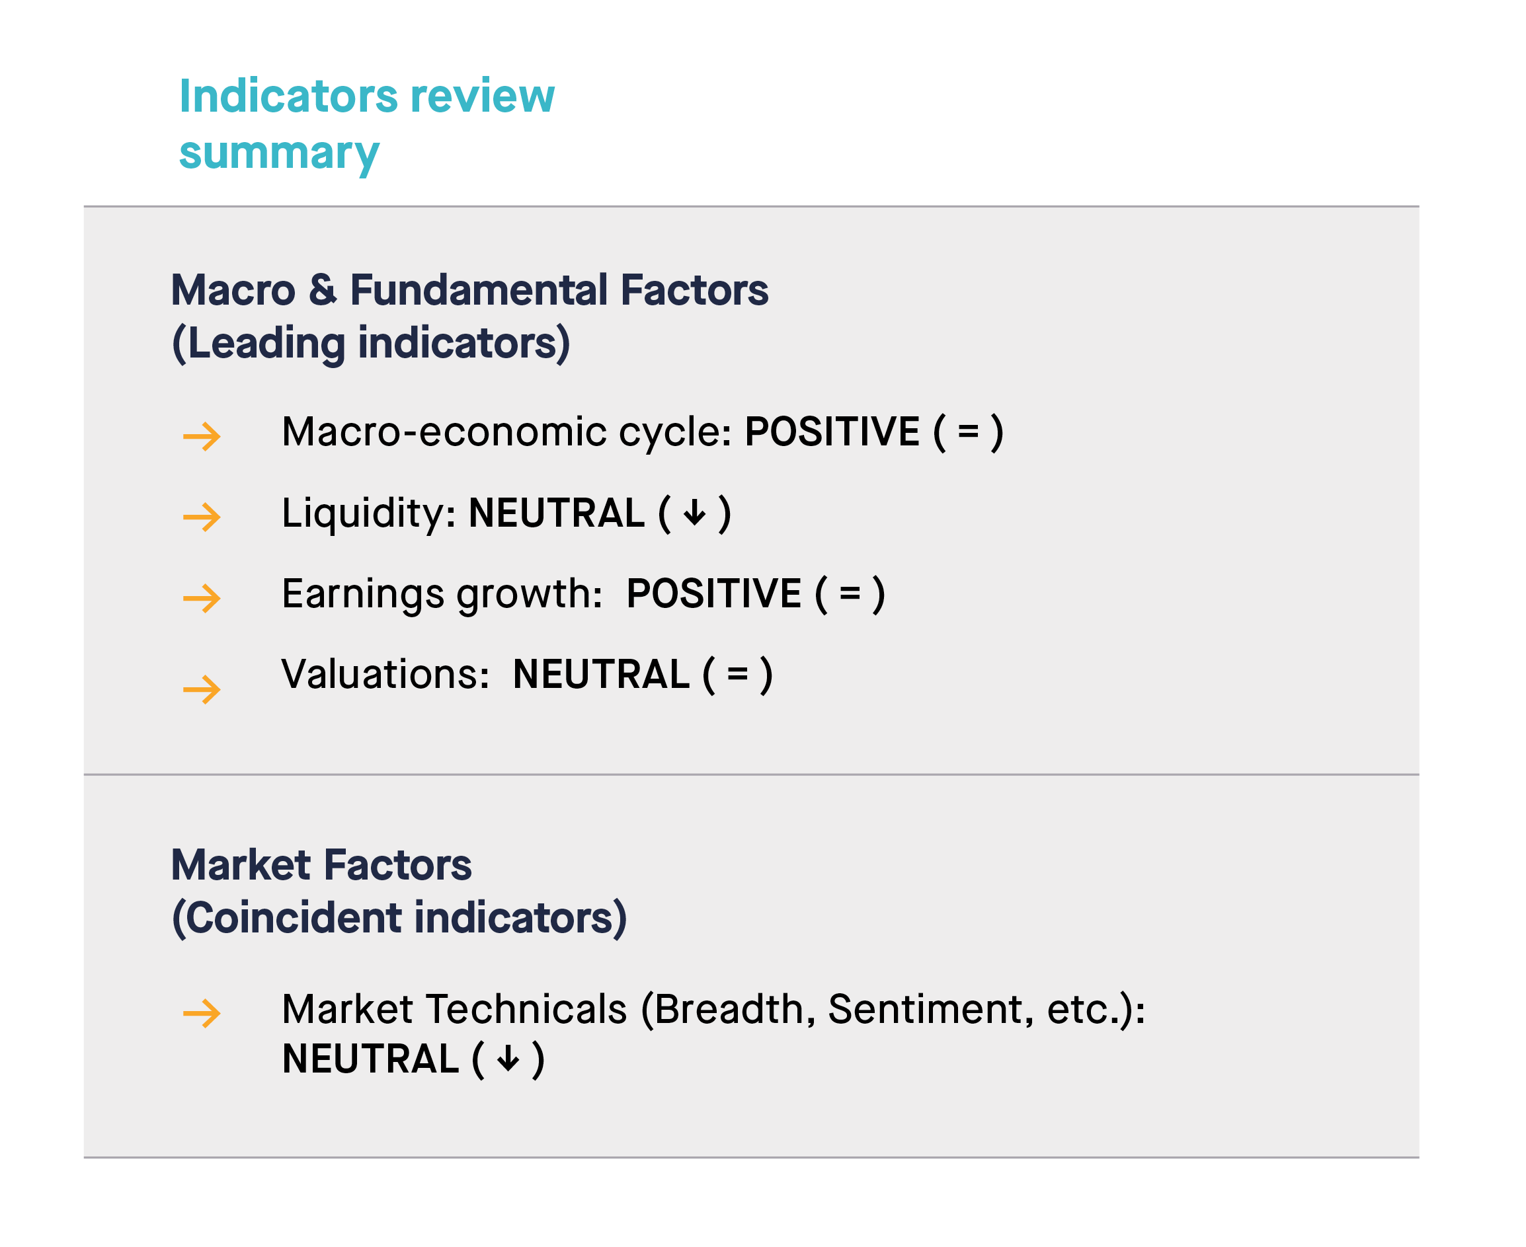Viewport: 1526px width, 1247px height.
Task: Click the orange arrow beside Liquidity
Action: pyautogui.click(x=201, y=517)
